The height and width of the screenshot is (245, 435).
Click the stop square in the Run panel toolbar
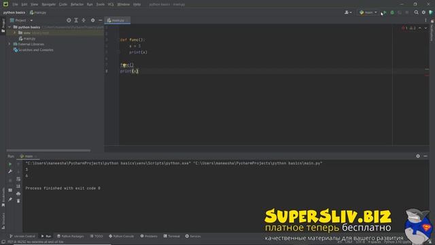10,180
